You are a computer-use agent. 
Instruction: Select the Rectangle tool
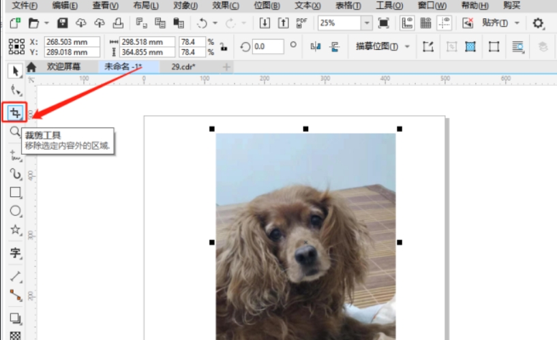[15, 192]
